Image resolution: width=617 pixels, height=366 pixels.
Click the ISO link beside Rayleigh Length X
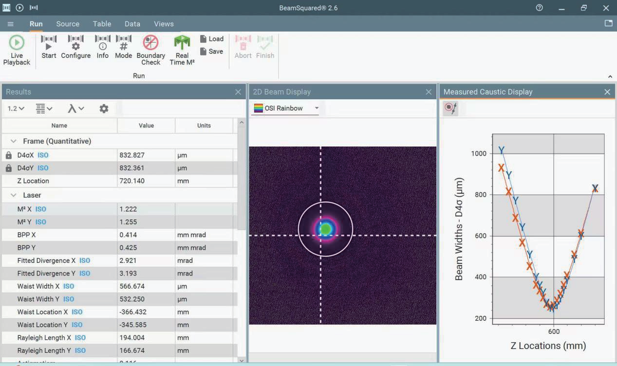tap(80, 338)
